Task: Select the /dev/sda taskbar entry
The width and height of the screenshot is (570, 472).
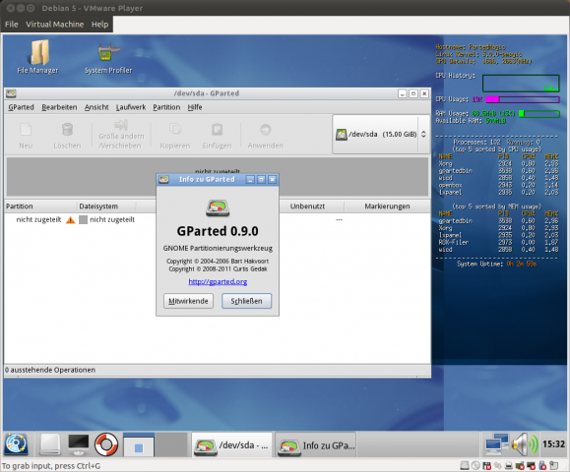Action: (x=232, y=444)
